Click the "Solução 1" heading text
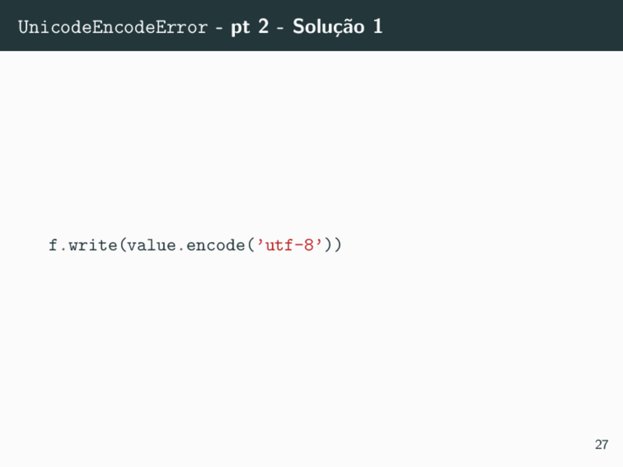Screen dimensions: 623x467 click(x=337, y=27)
